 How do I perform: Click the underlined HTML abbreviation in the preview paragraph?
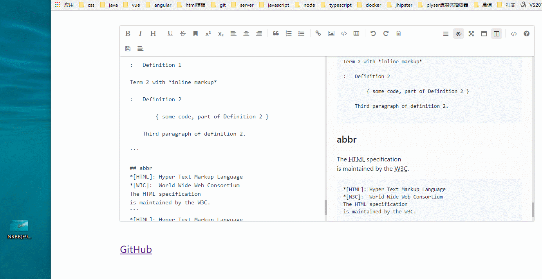[357, 159]
